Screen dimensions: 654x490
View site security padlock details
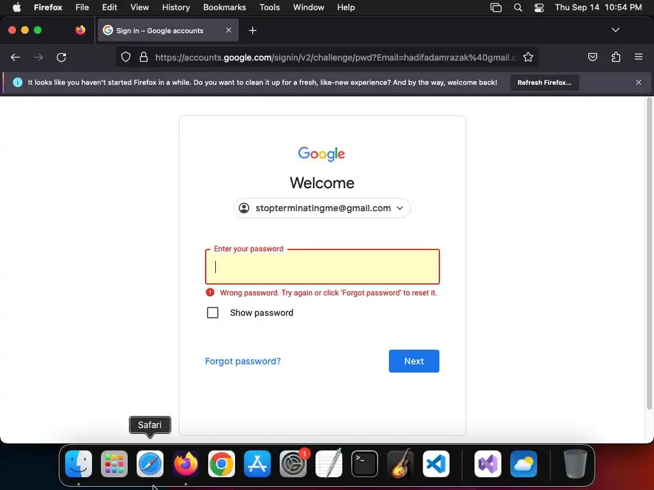pyautogui.click(x=144, y=57)
